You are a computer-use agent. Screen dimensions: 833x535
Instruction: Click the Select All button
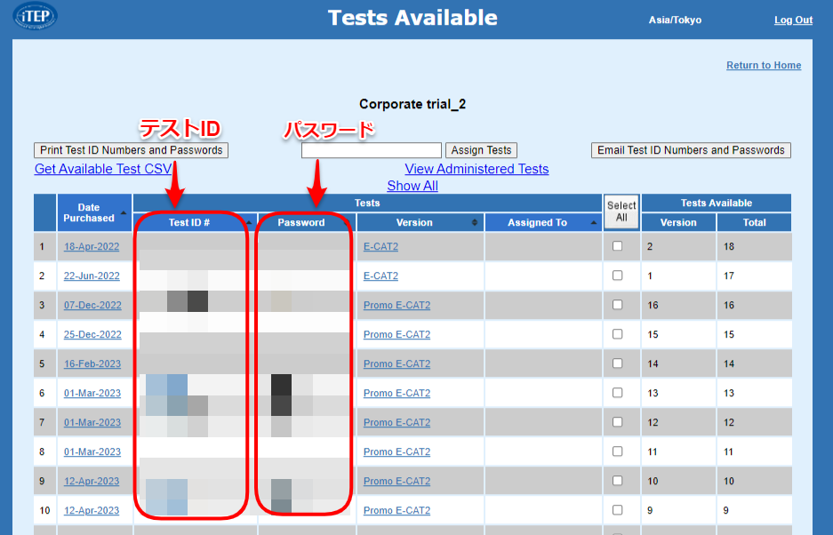[621, 212]
